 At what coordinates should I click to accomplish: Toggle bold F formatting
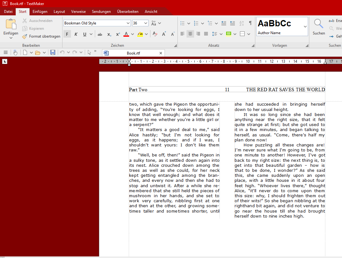[x=67, y=34]
